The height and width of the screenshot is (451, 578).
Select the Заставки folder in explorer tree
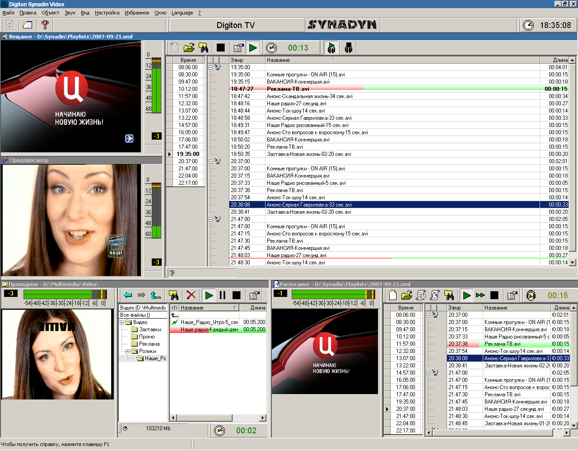(150, 329)
